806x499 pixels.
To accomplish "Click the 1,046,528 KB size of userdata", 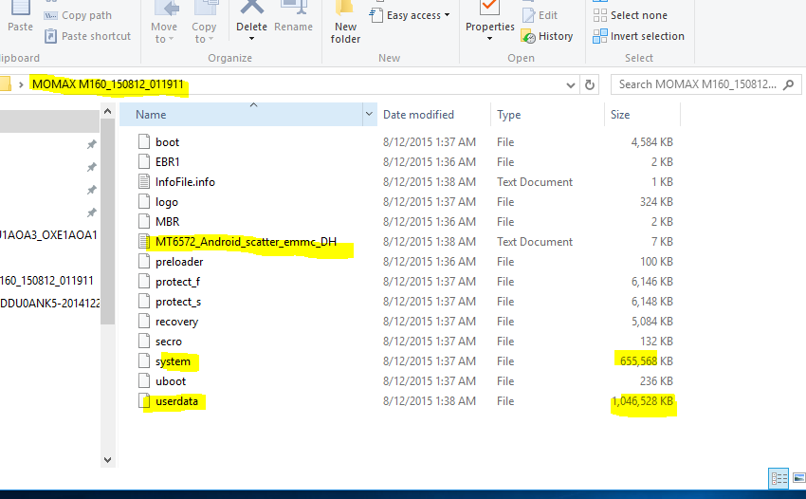I will (x=643, y=401).
